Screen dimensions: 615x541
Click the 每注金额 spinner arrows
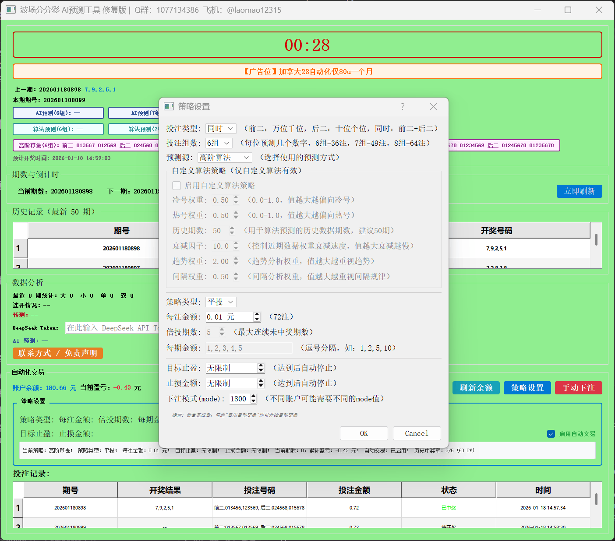pyautogui.click(x=257, y=317)
